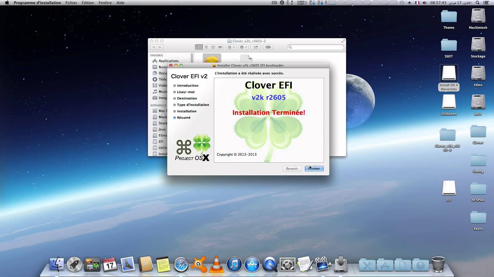Open the Fichier menu
494x277 pixels.
click(x=71, y=3)
